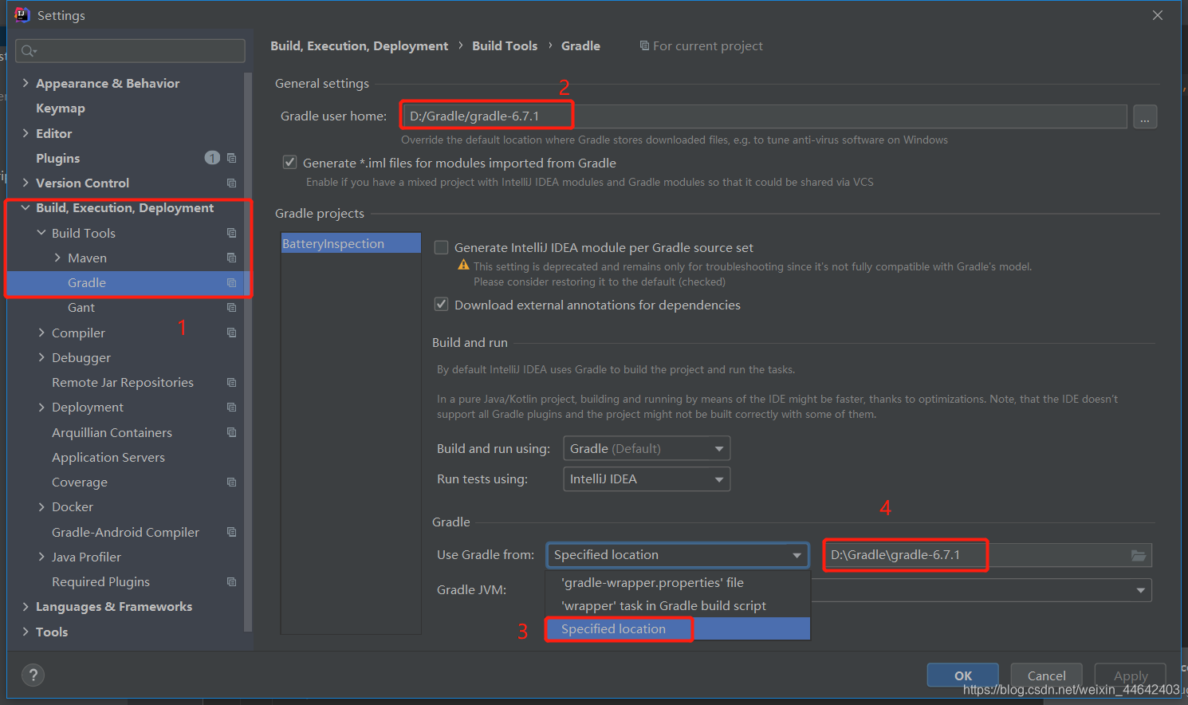Choose 'Specified location' in dropdown list
Viewport: 1188px width, 705px height.
pos(678,628)
